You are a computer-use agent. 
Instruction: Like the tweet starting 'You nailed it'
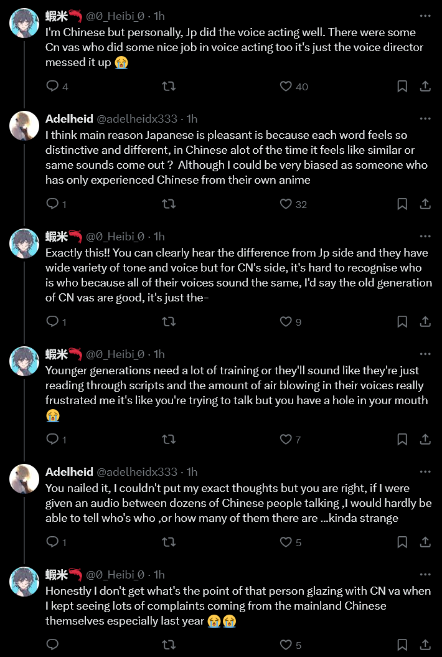point(286,542)
